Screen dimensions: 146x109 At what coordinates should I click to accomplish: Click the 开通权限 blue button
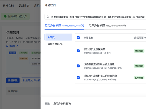13,81
